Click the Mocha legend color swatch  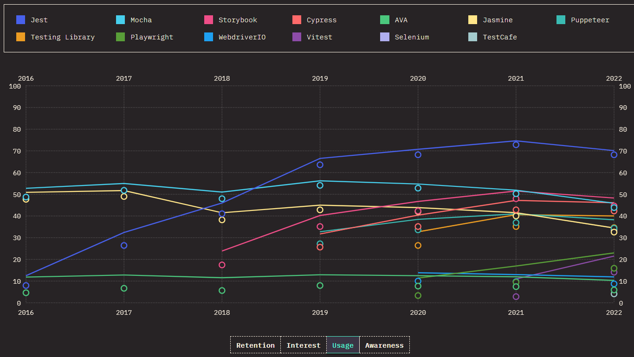pos(120,20)
